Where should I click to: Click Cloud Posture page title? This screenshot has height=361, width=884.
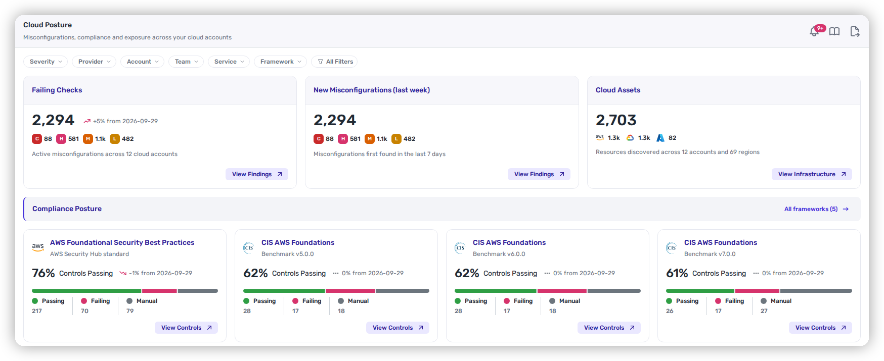48,25
